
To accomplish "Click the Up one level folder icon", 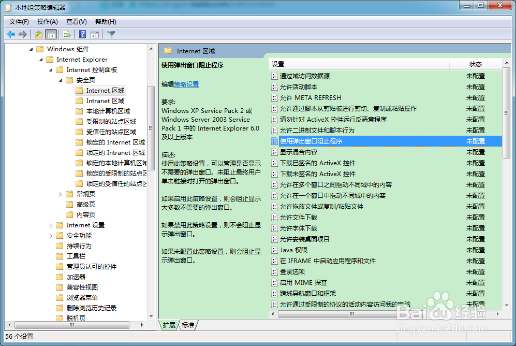I will (38, 34).
